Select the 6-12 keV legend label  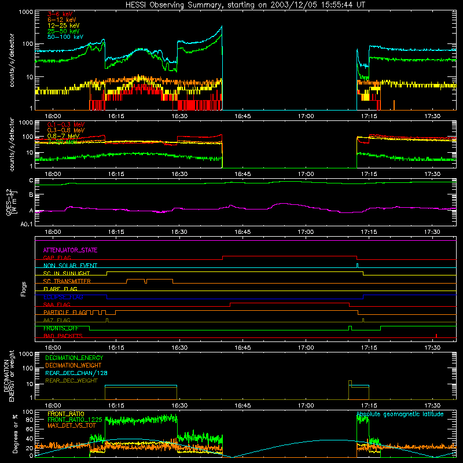pos(62,20)
